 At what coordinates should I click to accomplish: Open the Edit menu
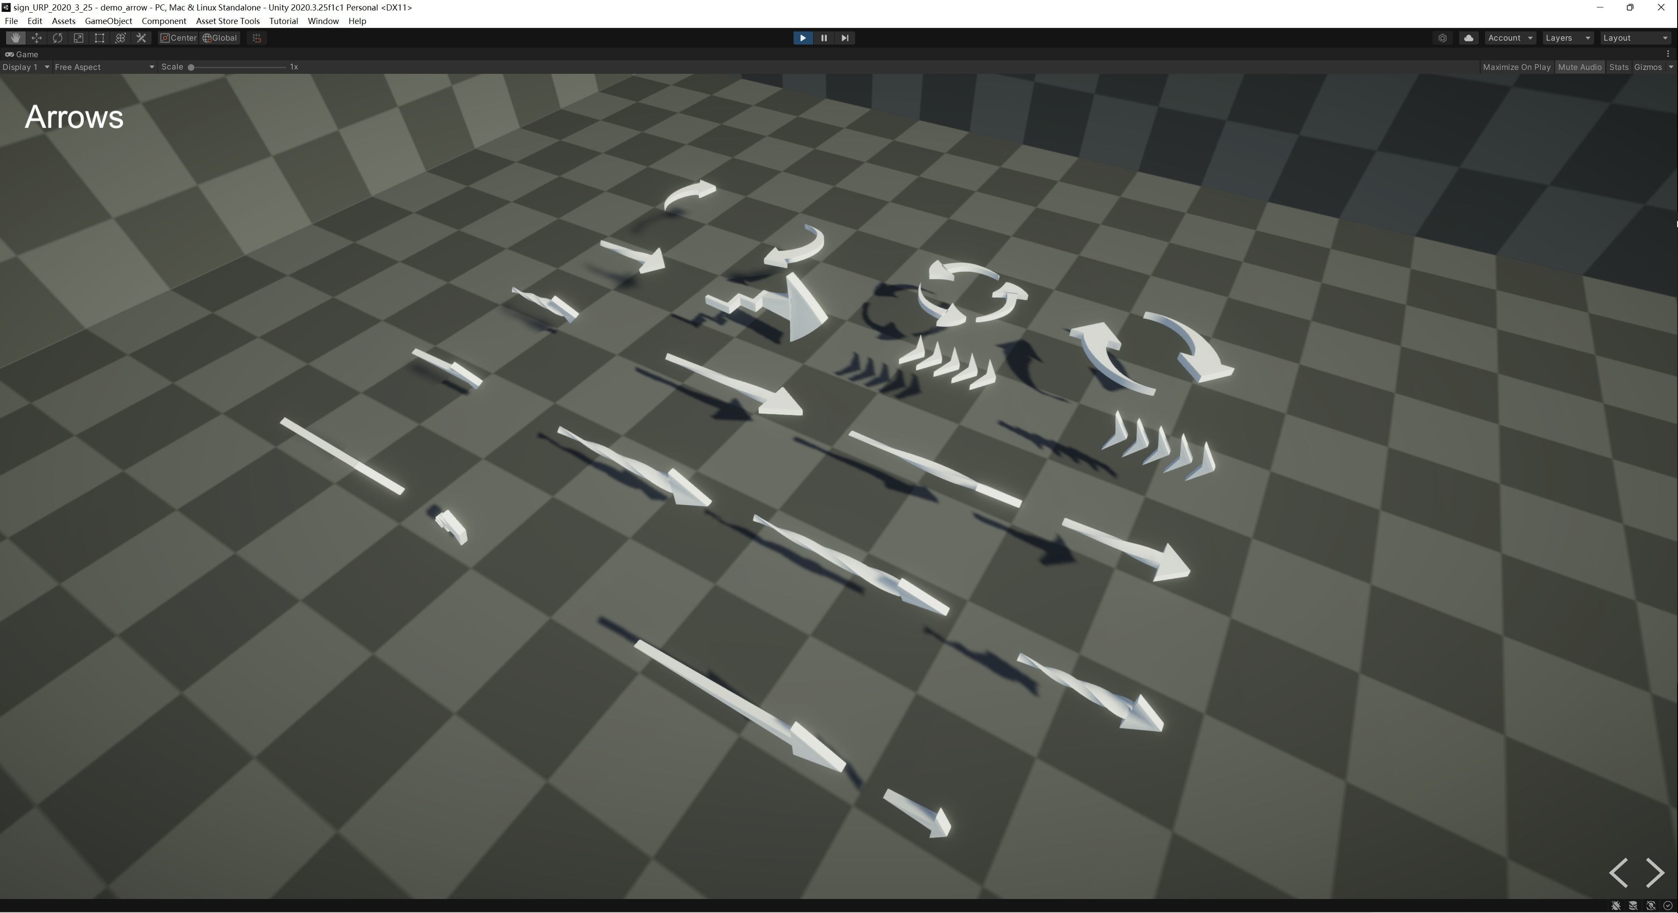pos(35,21)
